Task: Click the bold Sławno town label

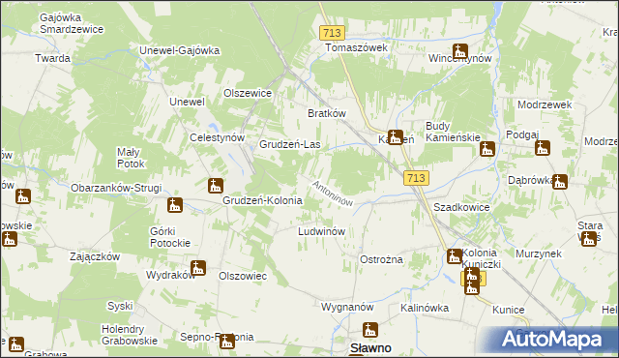Action: click(x=370, y=348)
